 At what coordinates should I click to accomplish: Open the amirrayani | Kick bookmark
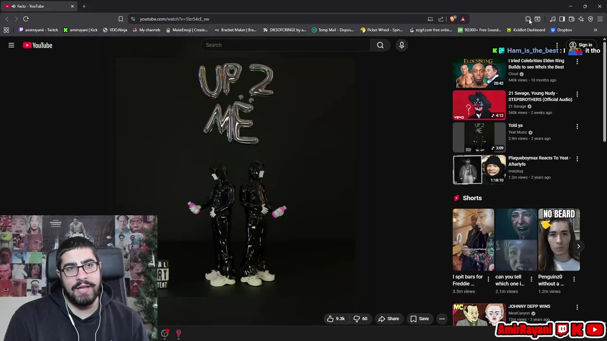tap(80, 30)
